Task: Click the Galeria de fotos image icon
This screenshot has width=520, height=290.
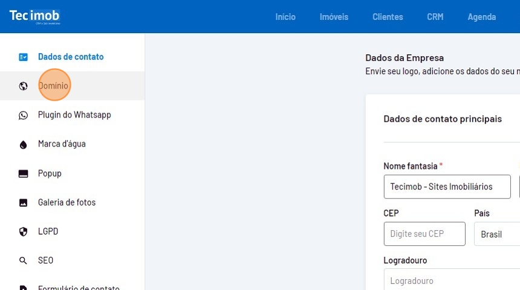Action: [x=24, y=203]
